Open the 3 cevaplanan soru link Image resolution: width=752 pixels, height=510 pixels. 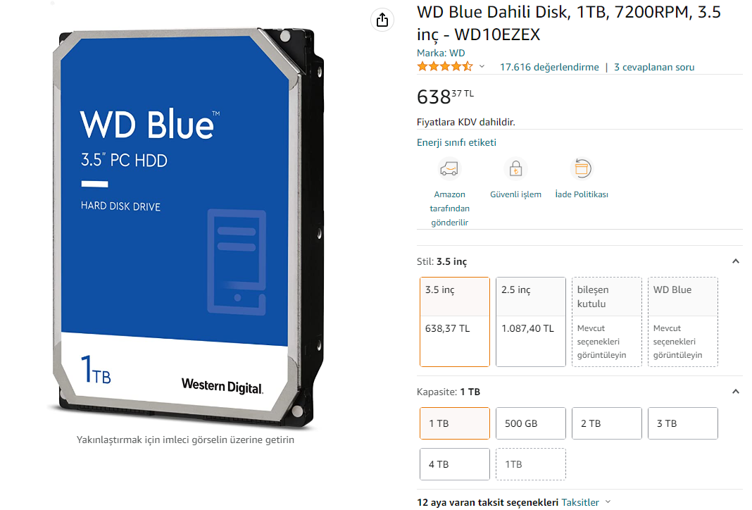tap(654, 67)
